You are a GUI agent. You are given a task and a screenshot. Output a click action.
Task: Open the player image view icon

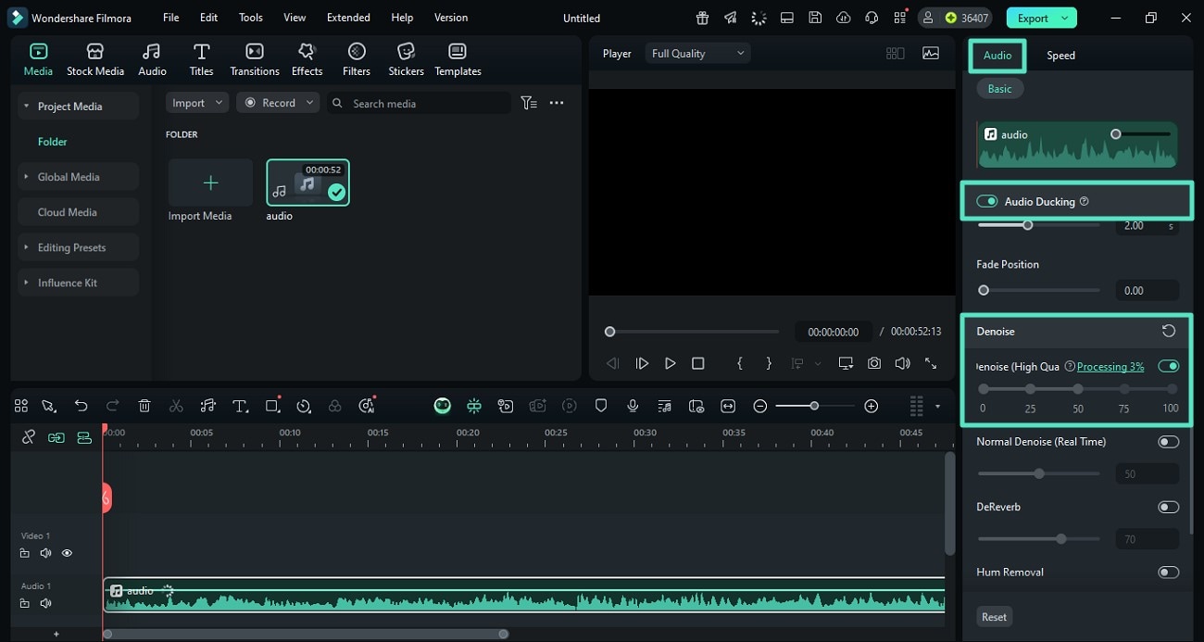tap(931, 54)
